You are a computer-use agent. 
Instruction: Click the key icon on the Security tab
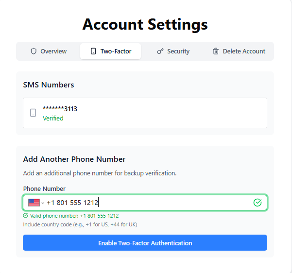[160, 51]
